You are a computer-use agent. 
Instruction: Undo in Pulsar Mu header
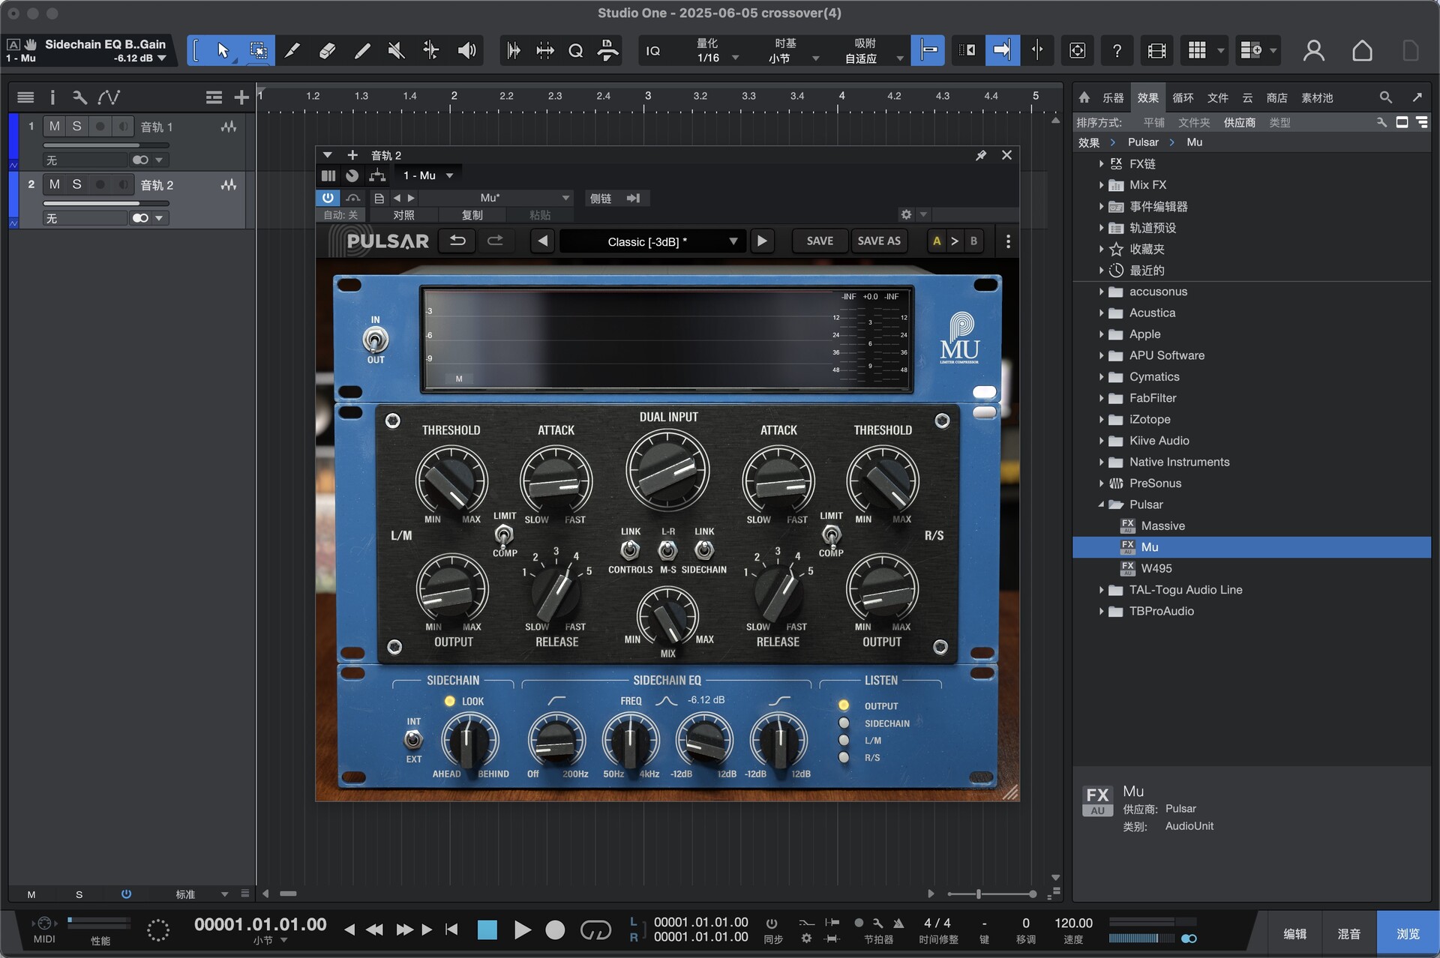457,241
